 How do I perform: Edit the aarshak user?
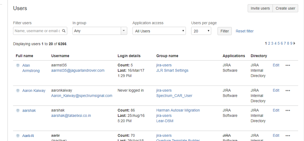[x=276, y=110]
